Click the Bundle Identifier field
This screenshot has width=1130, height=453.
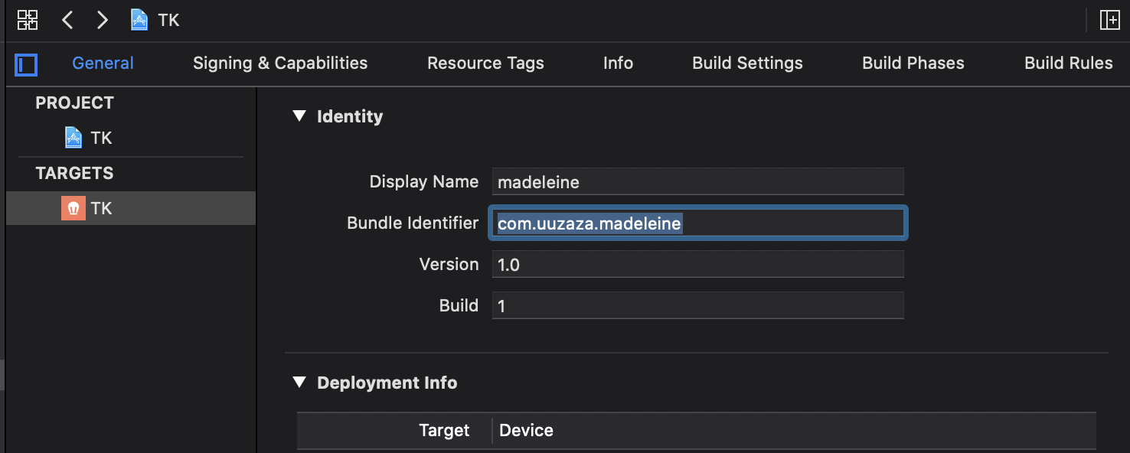click(697, 223)
